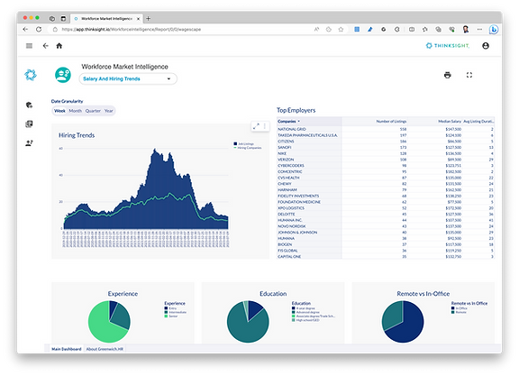The image size is (519, 376).
Task: Click the Education pie chart
Action: pos(248,321)
